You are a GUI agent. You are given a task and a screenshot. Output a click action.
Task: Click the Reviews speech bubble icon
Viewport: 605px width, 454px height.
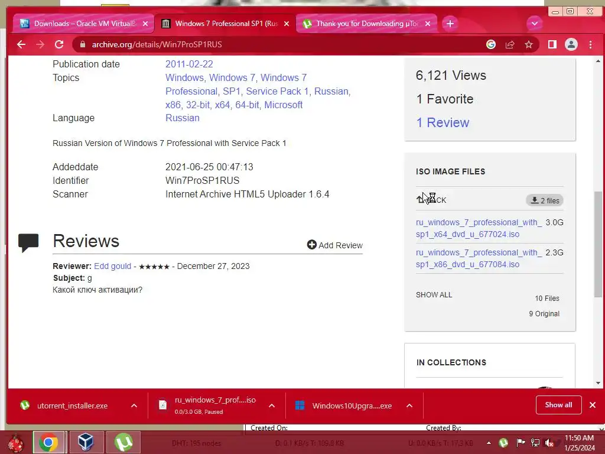coord(28,242)
